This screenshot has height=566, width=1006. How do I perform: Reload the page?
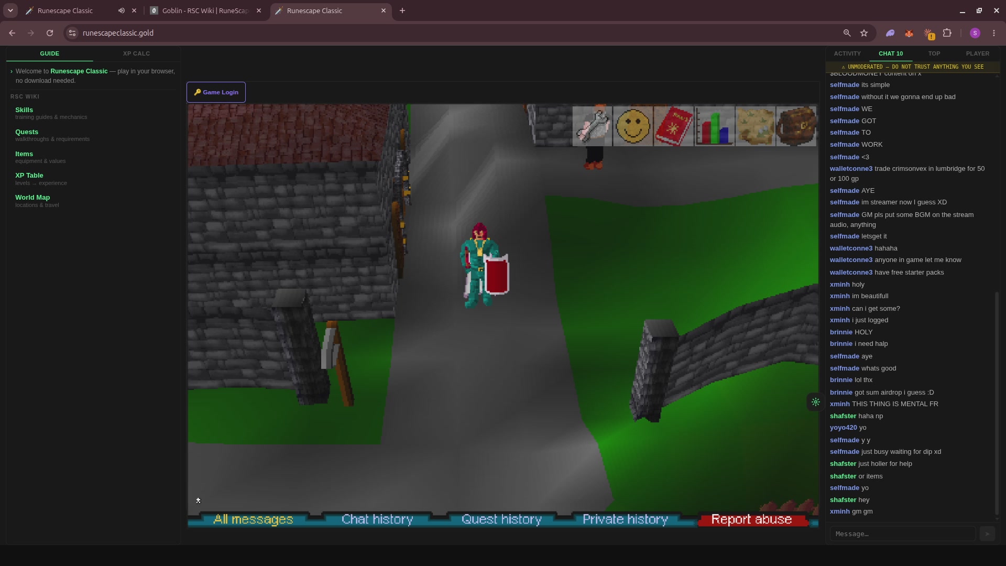pos(50,33)
